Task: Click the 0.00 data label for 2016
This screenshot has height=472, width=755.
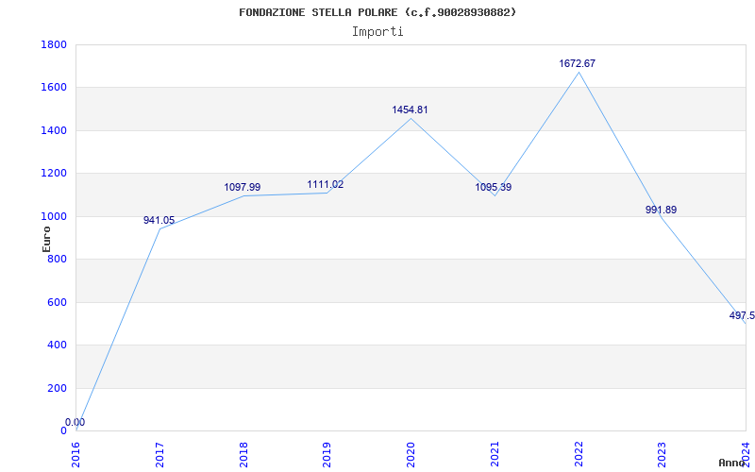Action: 75,422
